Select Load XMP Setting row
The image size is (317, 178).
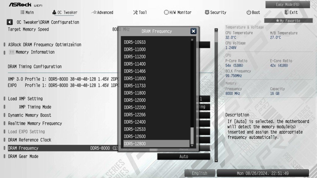[25, 99]
